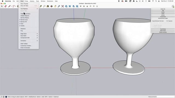This screenshot has width=175, height=98.
Task: Select the Tape Measure tool
Action: pyautogui.click(x=41, y=6)
